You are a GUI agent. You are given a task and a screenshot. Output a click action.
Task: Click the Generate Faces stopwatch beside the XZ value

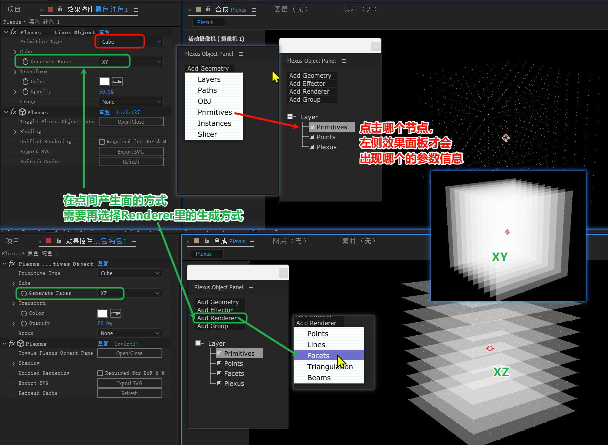(24, 293)
